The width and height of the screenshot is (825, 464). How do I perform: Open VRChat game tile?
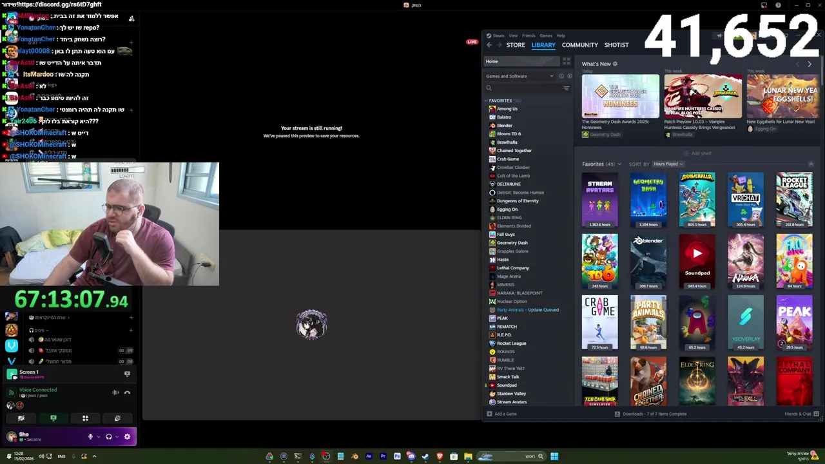coord(746,200)
